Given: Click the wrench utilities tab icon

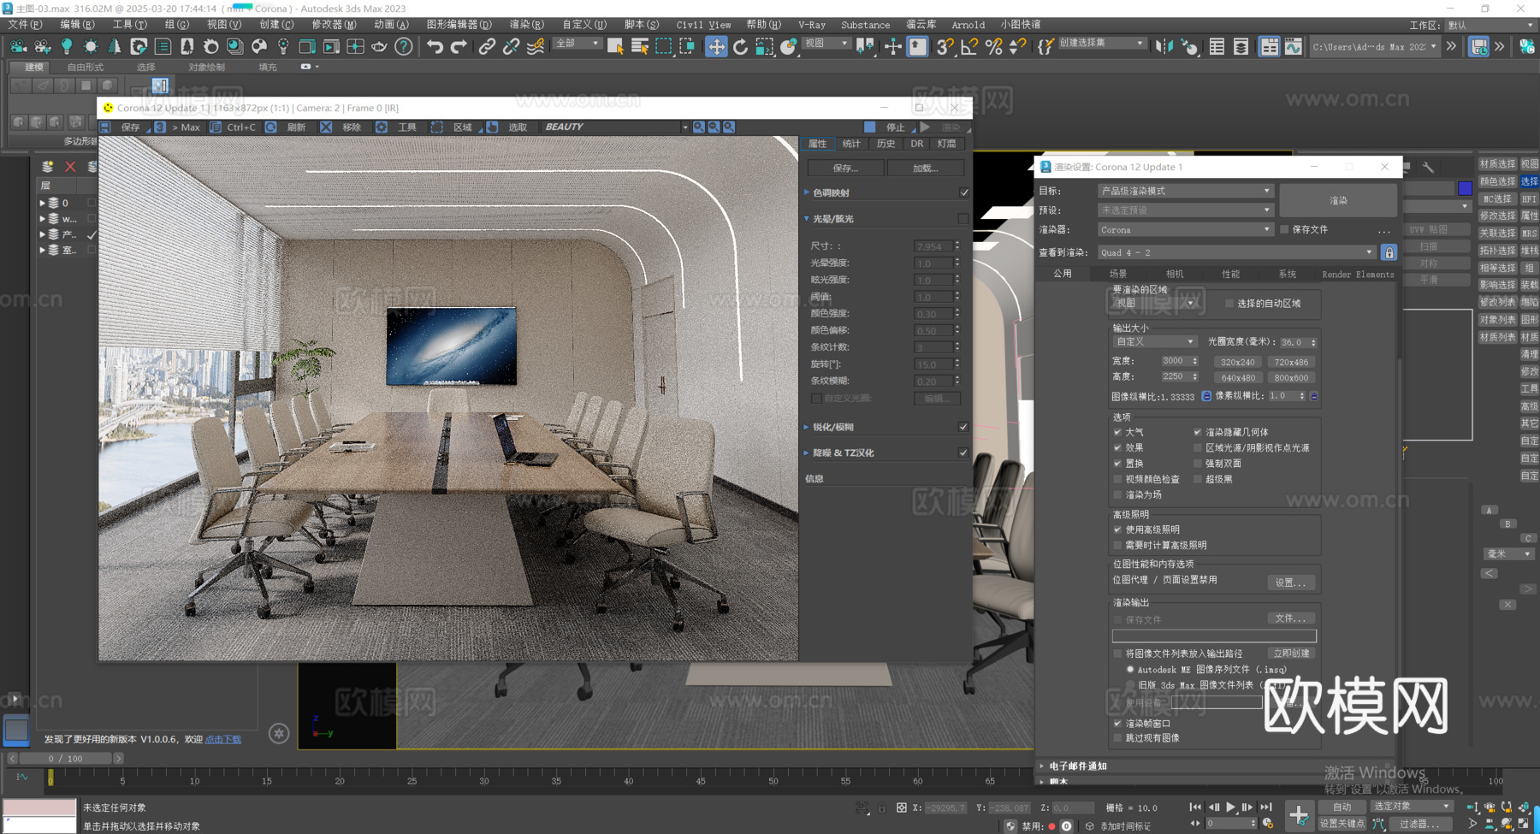Looking at the screenshot, I should pos(1428,167).
